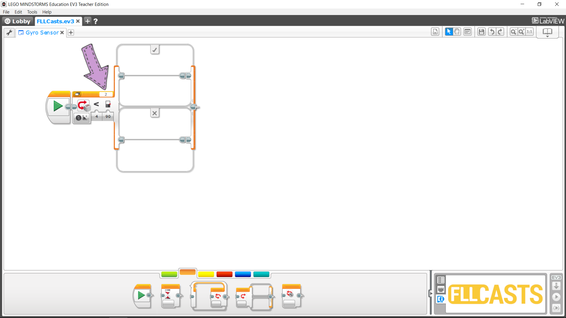
Task: Click the Undo arrow icon
Action: pyautogui.click(x=492, y=32)
